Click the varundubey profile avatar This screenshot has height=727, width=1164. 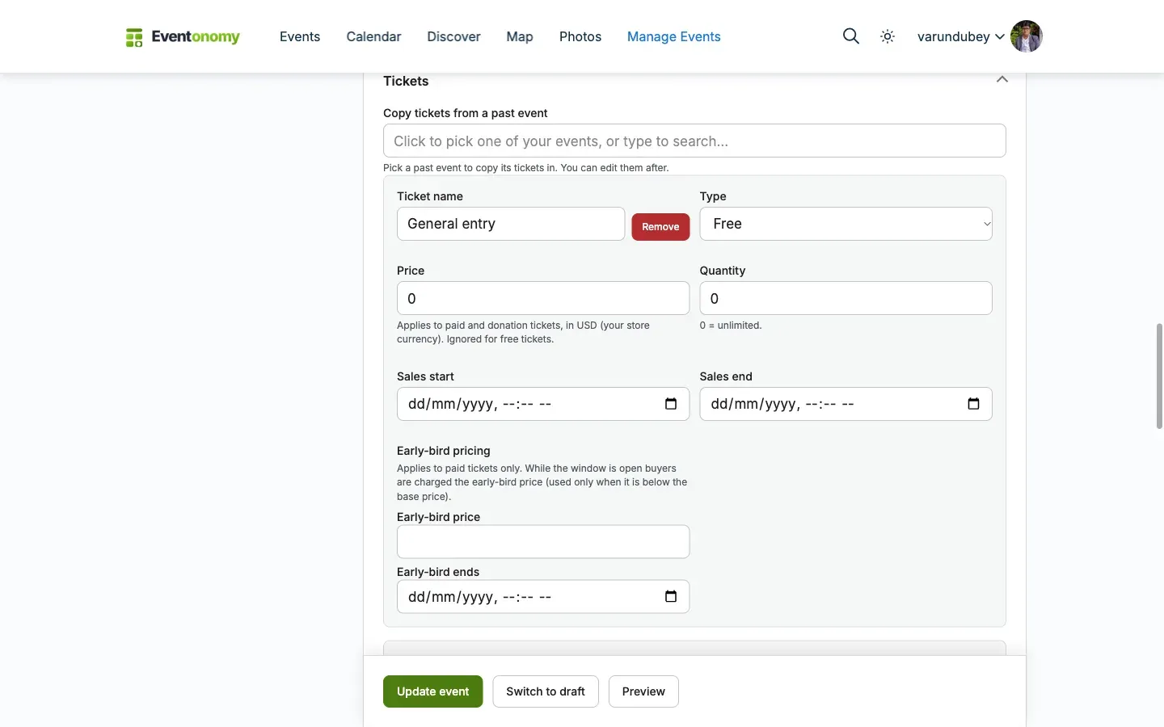click(x=1027, y=36)
